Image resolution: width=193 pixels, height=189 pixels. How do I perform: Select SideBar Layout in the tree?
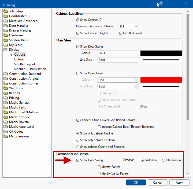tap(25, 64)
